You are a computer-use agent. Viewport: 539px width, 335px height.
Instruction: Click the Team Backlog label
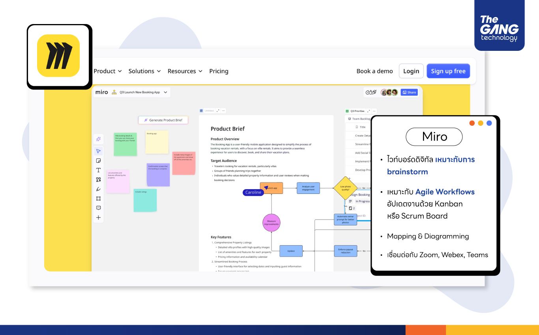coord(361,119)
